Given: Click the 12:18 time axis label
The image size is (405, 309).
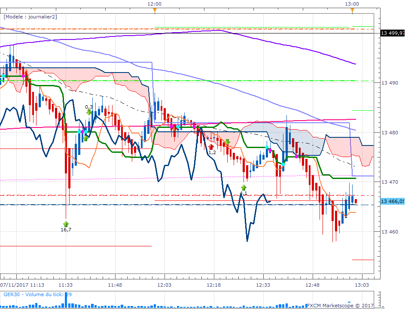Looking at the screenshot, I should click(213, 285).
